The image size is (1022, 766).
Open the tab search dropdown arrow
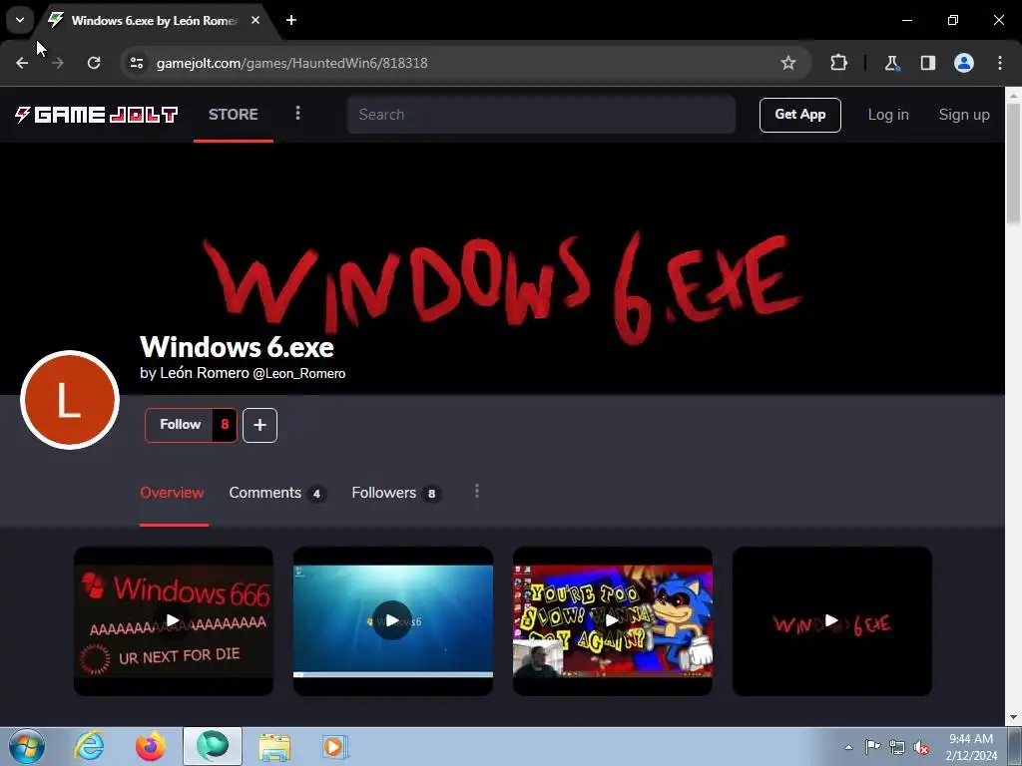click(20, 20)
